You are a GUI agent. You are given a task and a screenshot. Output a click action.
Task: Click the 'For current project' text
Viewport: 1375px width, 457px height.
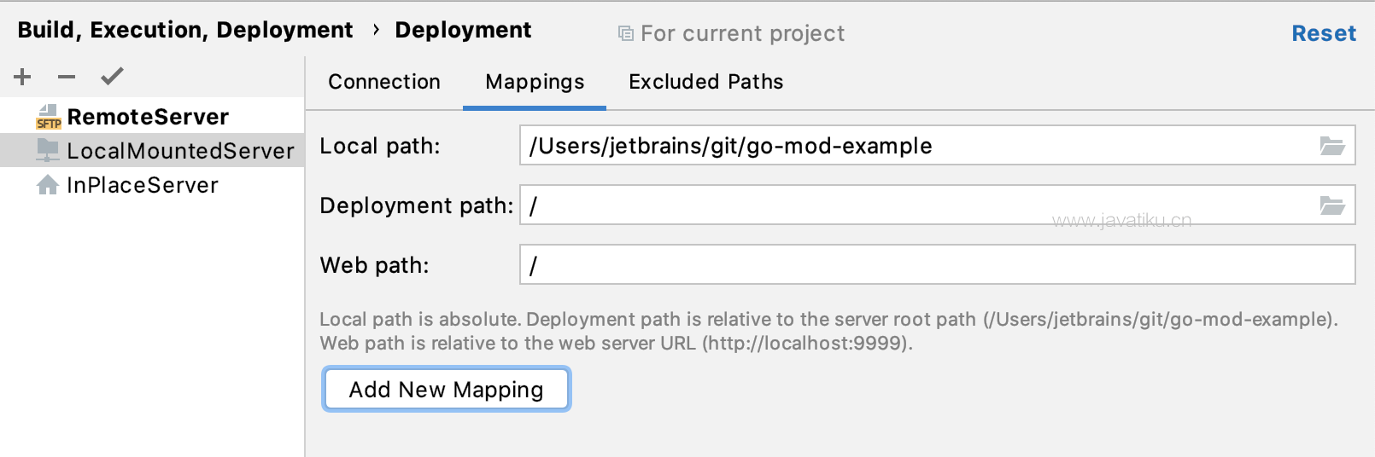pyautogui.click(x=742, y=33)
